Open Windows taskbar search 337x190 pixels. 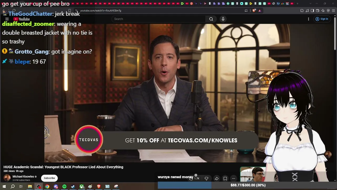coord(13,187)
